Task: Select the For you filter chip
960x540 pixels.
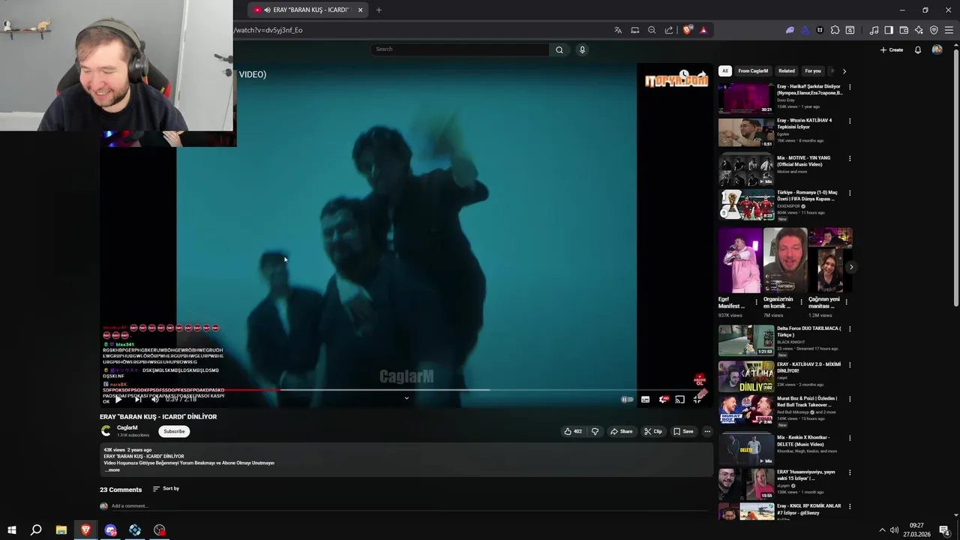Action: [x=813, y=71]
